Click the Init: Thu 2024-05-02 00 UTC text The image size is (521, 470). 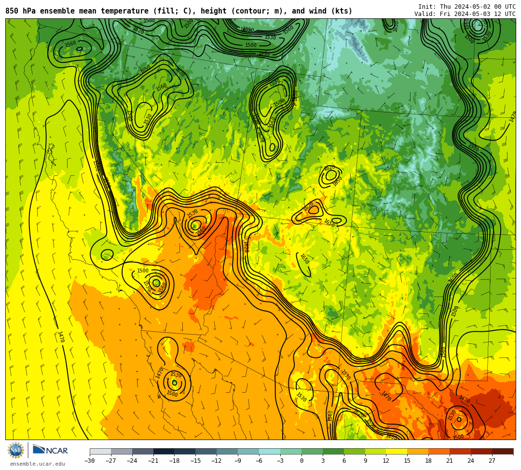tap(467, 7)
